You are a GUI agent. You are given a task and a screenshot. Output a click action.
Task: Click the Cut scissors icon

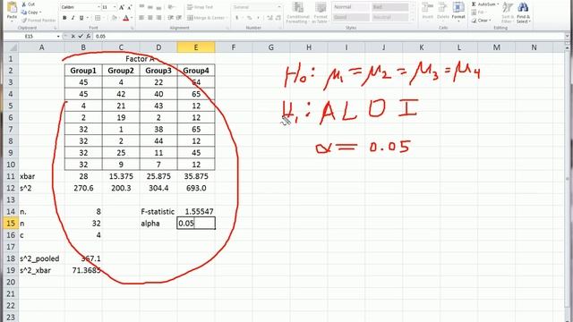pyautogui.click(x=24, y=4)
